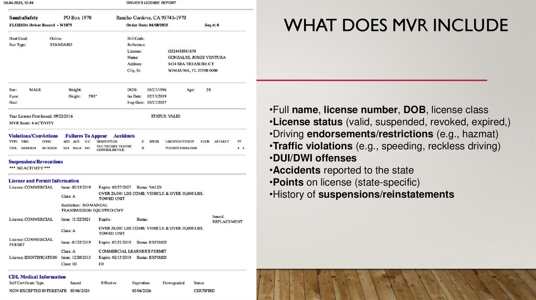
Task: Click the License: IDENTIFICATION label
Action: coord(33,258)
